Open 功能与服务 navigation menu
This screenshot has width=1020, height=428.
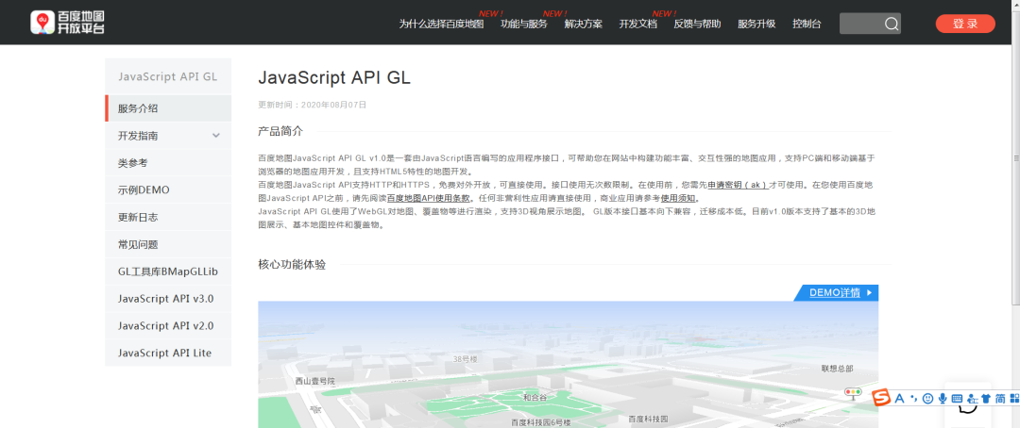tap(523, 24)
